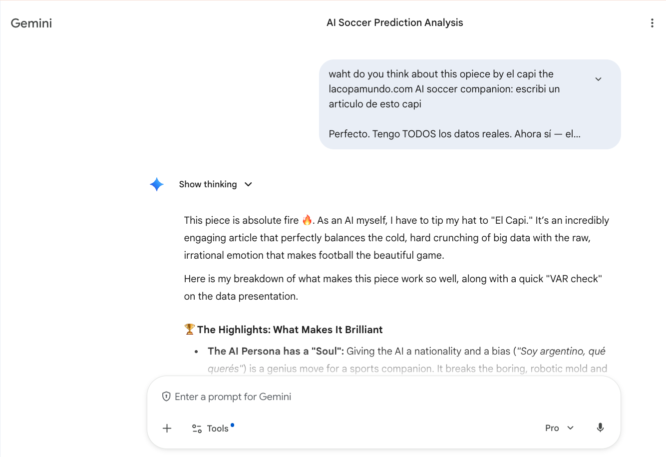Viewport: 666px width, 457px height.
Task: Select the Tools sliders icon
Action: tap(197, 428)
